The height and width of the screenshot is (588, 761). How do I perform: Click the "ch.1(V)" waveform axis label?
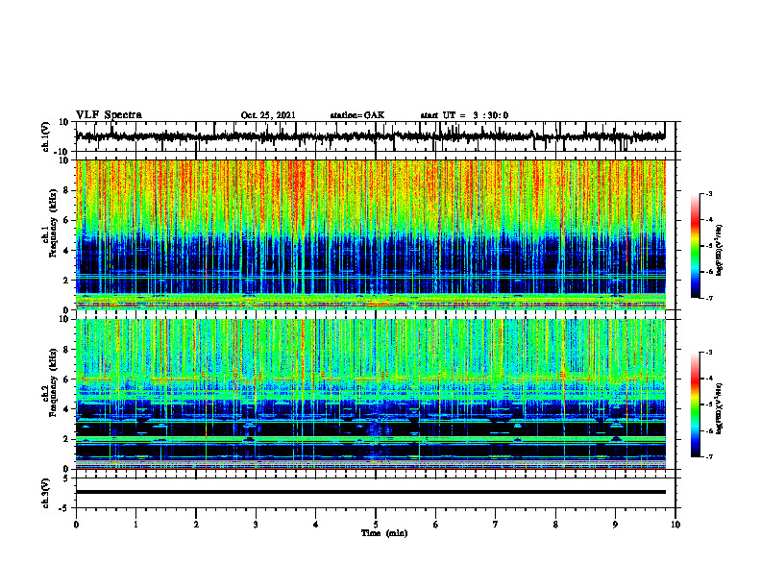(x=46, y=136)
